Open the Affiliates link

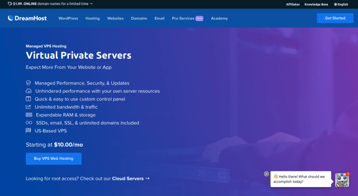point(293,4)
